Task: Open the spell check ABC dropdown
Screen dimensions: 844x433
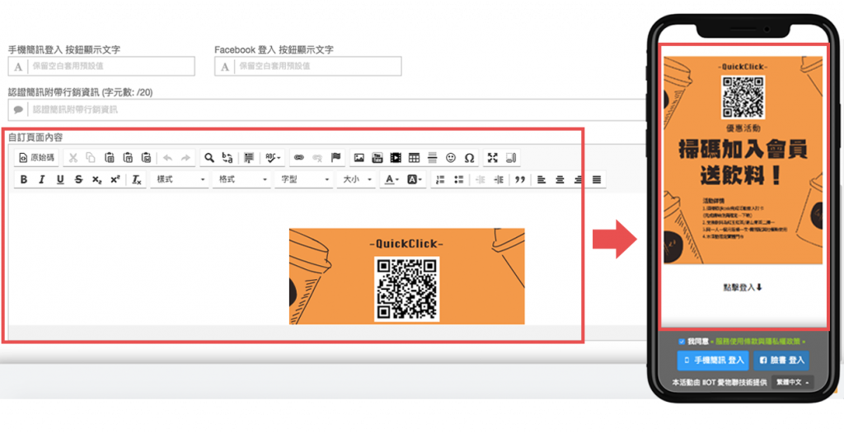Action: 274,157
